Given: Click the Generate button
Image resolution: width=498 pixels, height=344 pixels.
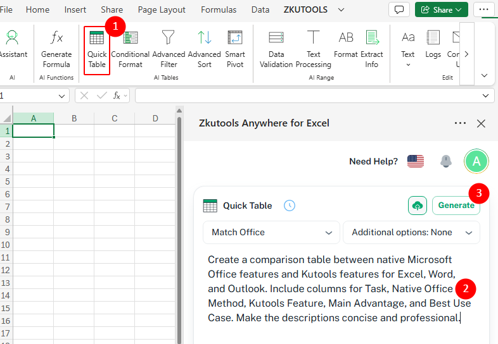Looking at the screenshot, I should tap(456, 206).
